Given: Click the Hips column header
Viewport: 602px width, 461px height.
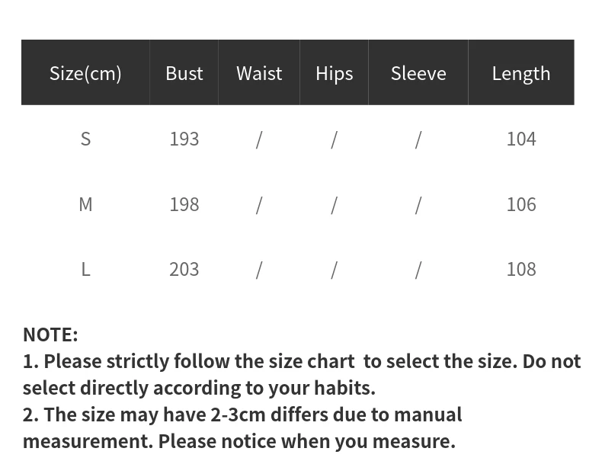Looking at the screenshot, I should click(334, 73).
